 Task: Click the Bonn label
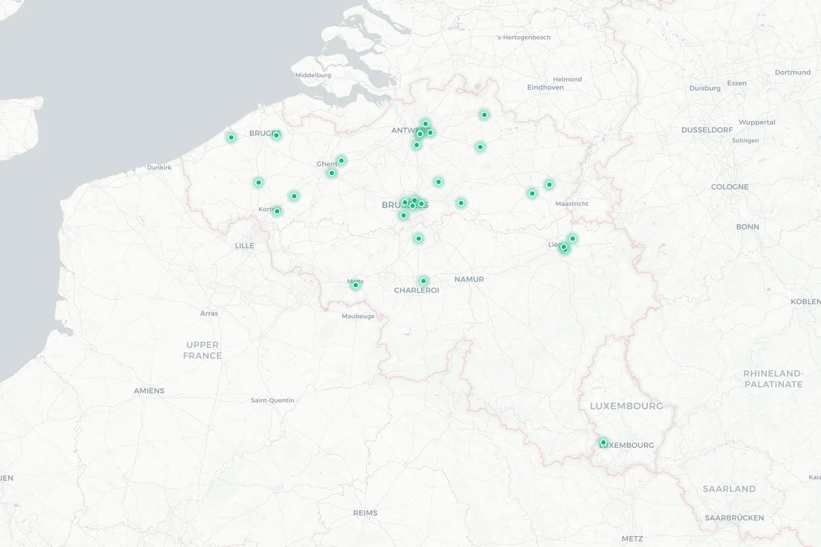[x=747, y=226]
